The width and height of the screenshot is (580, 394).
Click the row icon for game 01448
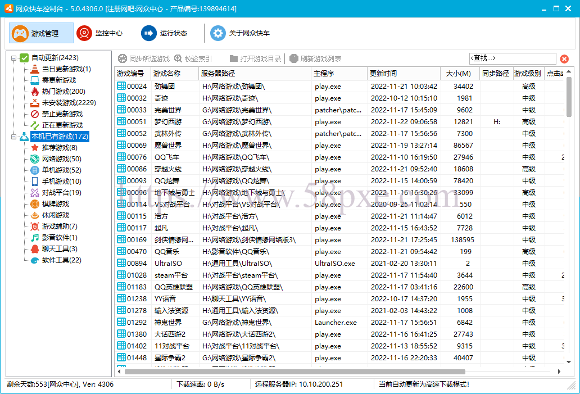tap(121, 357)
